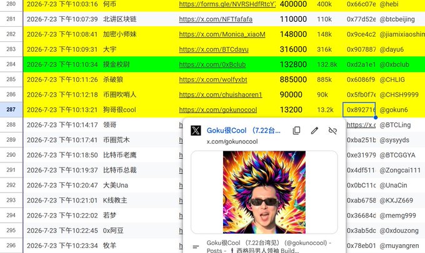
Task: Select row header 290
Action: (11, 155)
